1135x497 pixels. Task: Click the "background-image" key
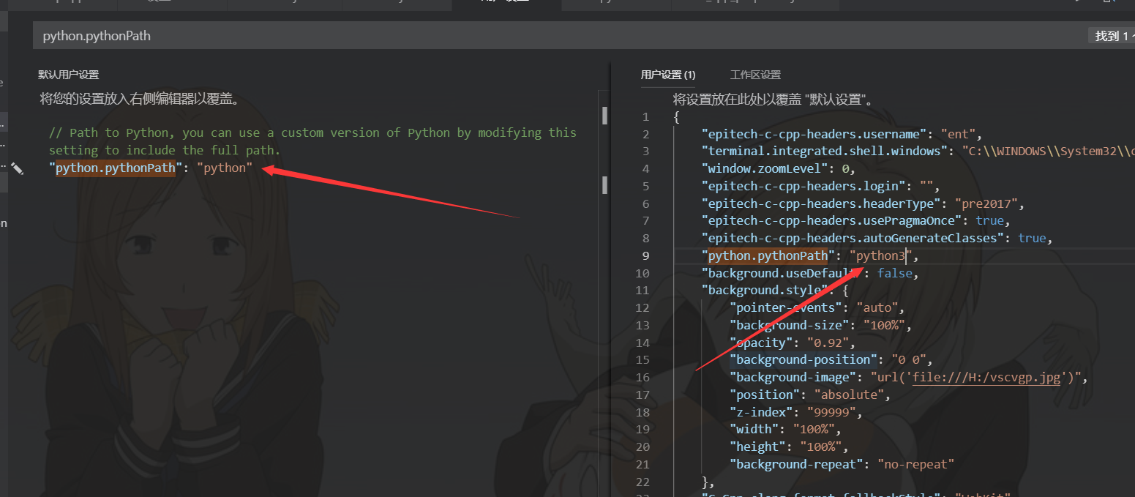pos(793,377)
